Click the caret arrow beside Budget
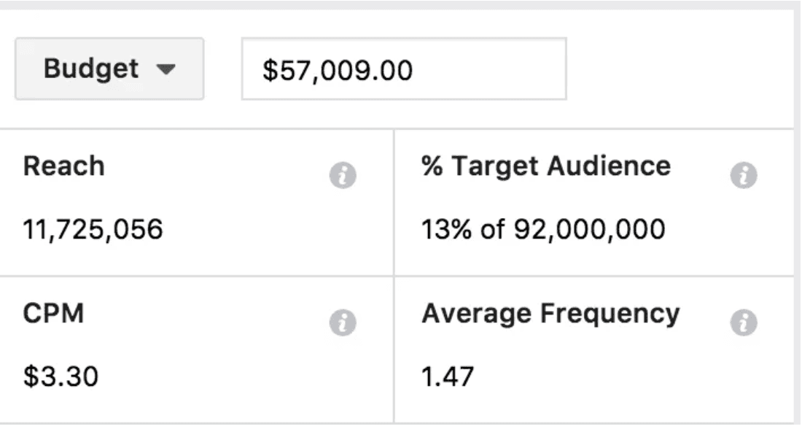Image resolution: width=802 pixels, height=429 pixels. click(166, 70)
